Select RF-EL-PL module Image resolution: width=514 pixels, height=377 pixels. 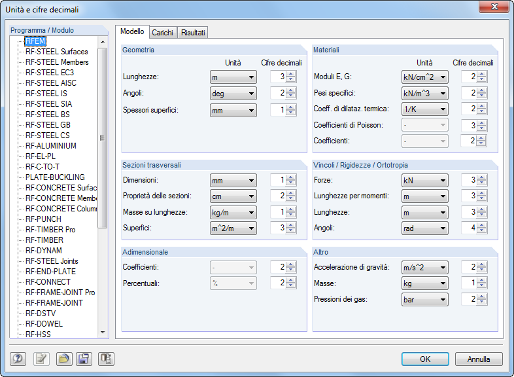pos(41,156)
